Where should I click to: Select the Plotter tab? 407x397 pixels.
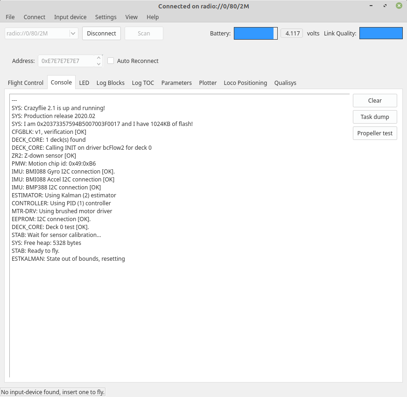coord(208,83)
